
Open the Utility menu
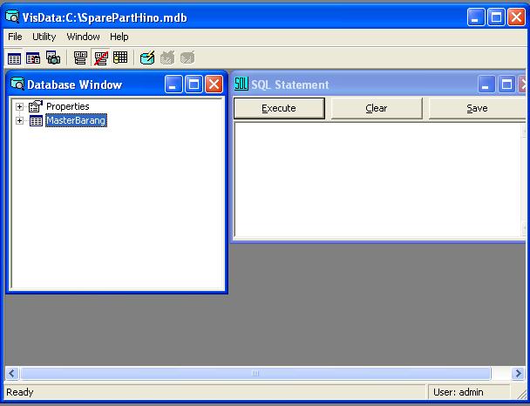tap(44, 37)
